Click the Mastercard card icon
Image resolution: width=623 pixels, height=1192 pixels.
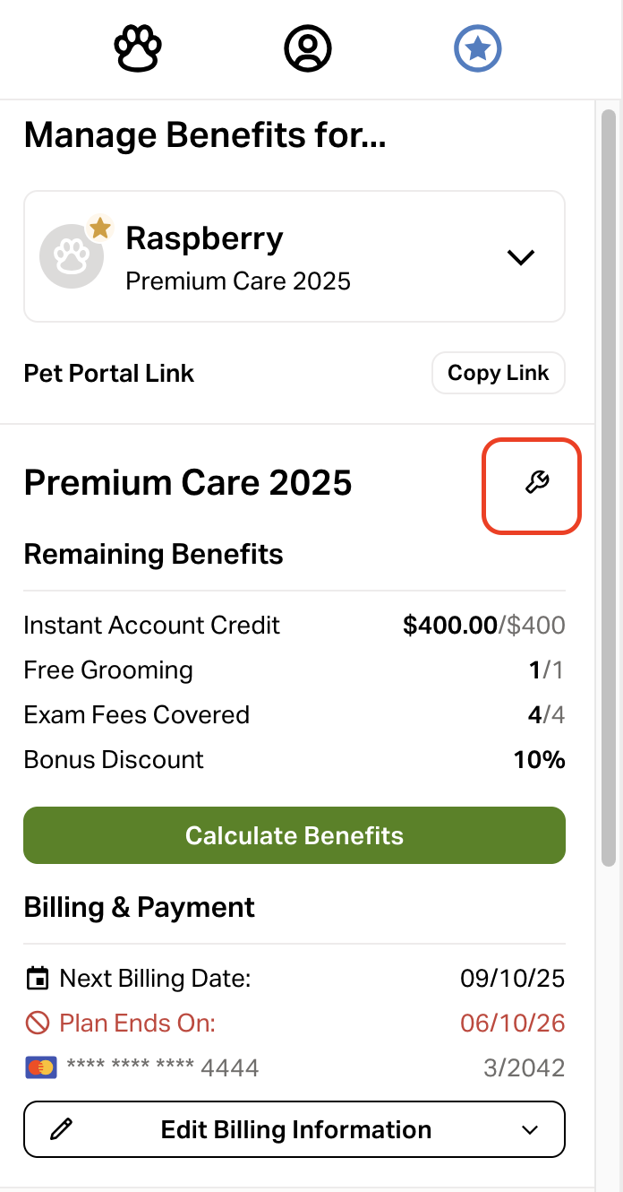point(41,1067)
